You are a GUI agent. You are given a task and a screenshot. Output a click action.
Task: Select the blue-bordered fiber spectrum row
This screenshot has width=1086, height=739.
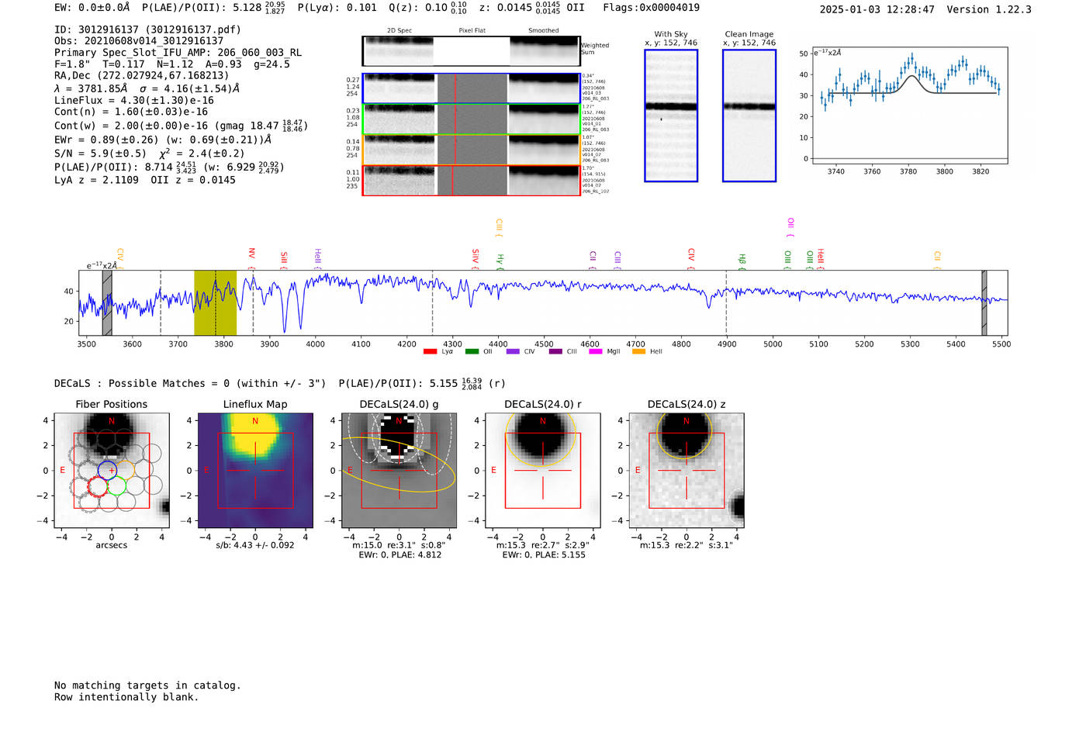click(471, 88)
